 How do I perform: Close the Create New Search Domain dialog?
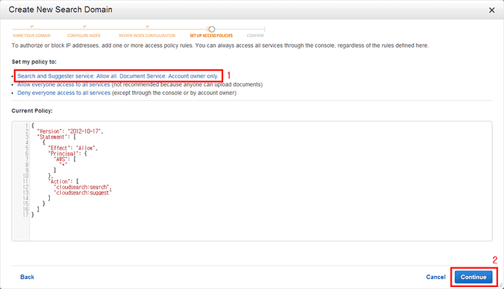(492, 10)
